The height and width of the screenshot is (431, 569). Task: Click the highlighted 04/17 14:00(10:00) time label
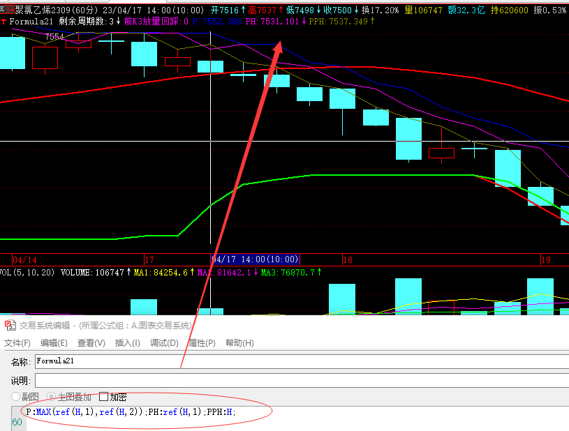coord(255,259)
